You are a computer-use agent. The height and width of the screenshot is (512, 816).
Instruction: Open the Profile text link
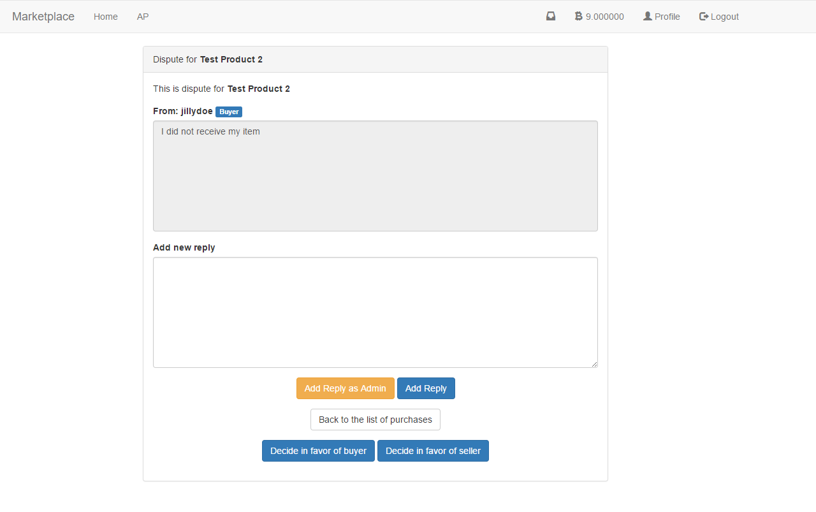(x=667, y=17)
